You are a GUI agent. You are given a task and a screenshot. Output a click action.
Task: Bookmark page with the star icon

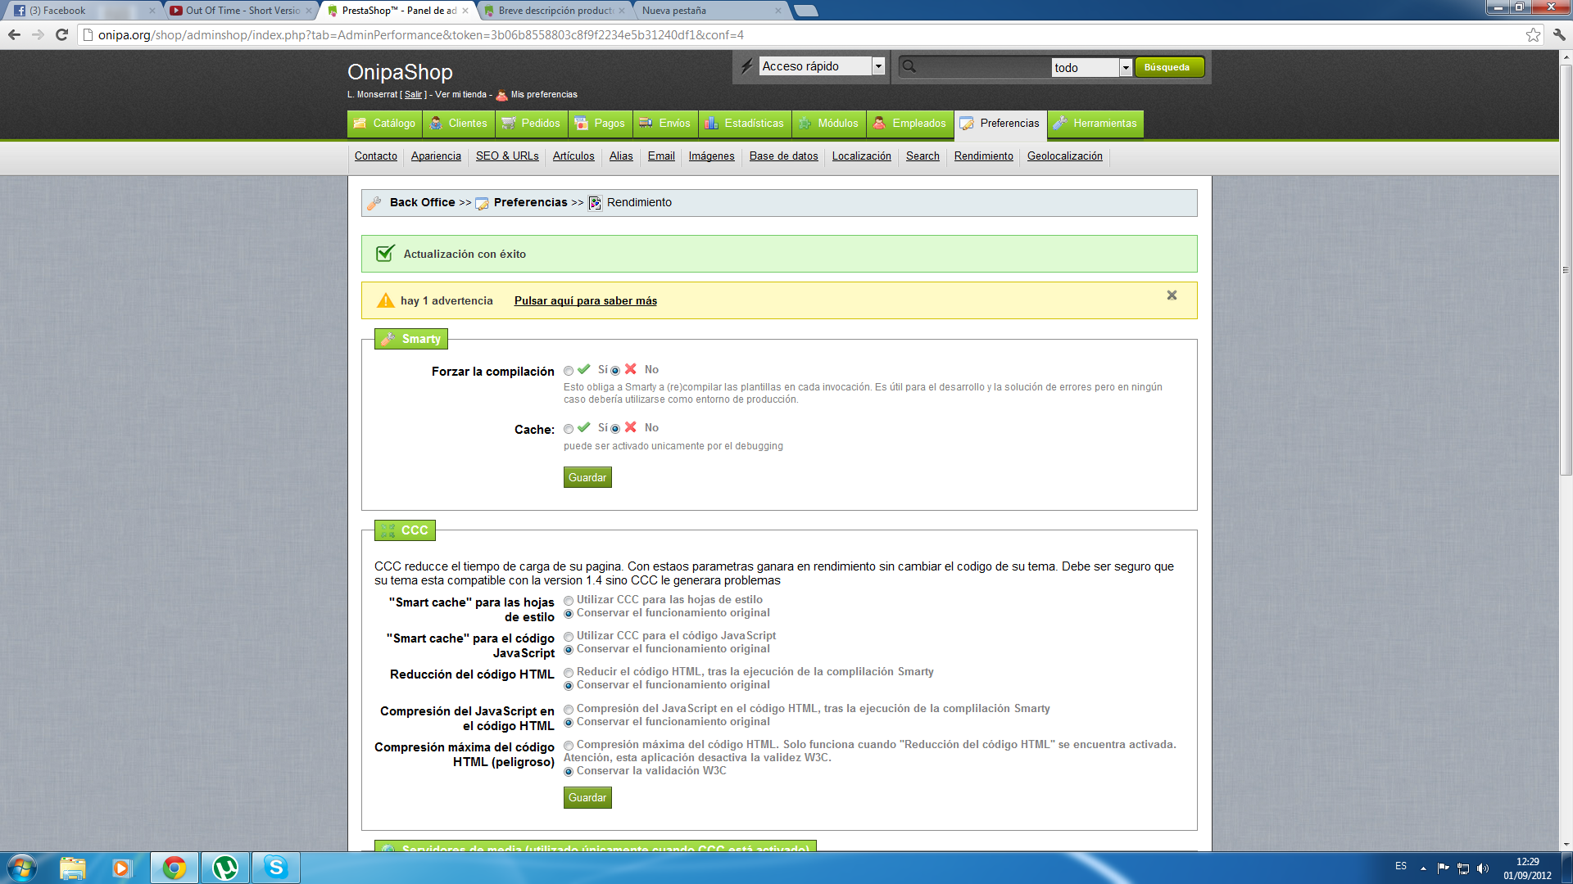[x=1533, y=34]
